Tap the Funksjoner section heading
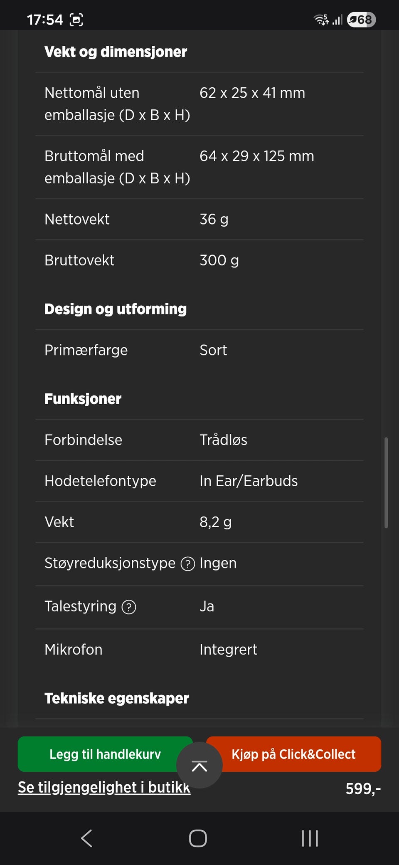 coord(83,399)
